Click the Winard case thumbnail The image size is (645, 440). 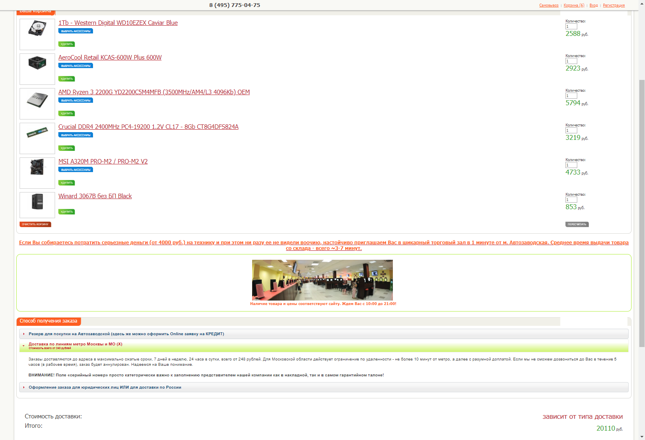(x=37, y=205)
